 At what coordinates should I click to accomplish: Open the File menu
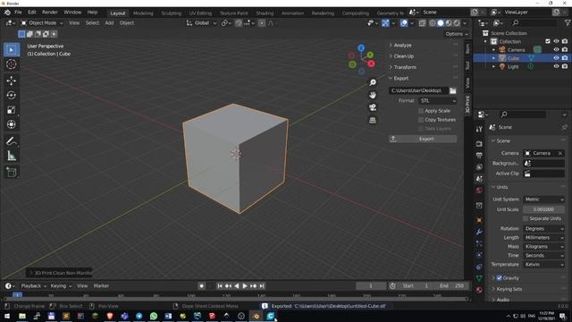(x=18, y=12)
